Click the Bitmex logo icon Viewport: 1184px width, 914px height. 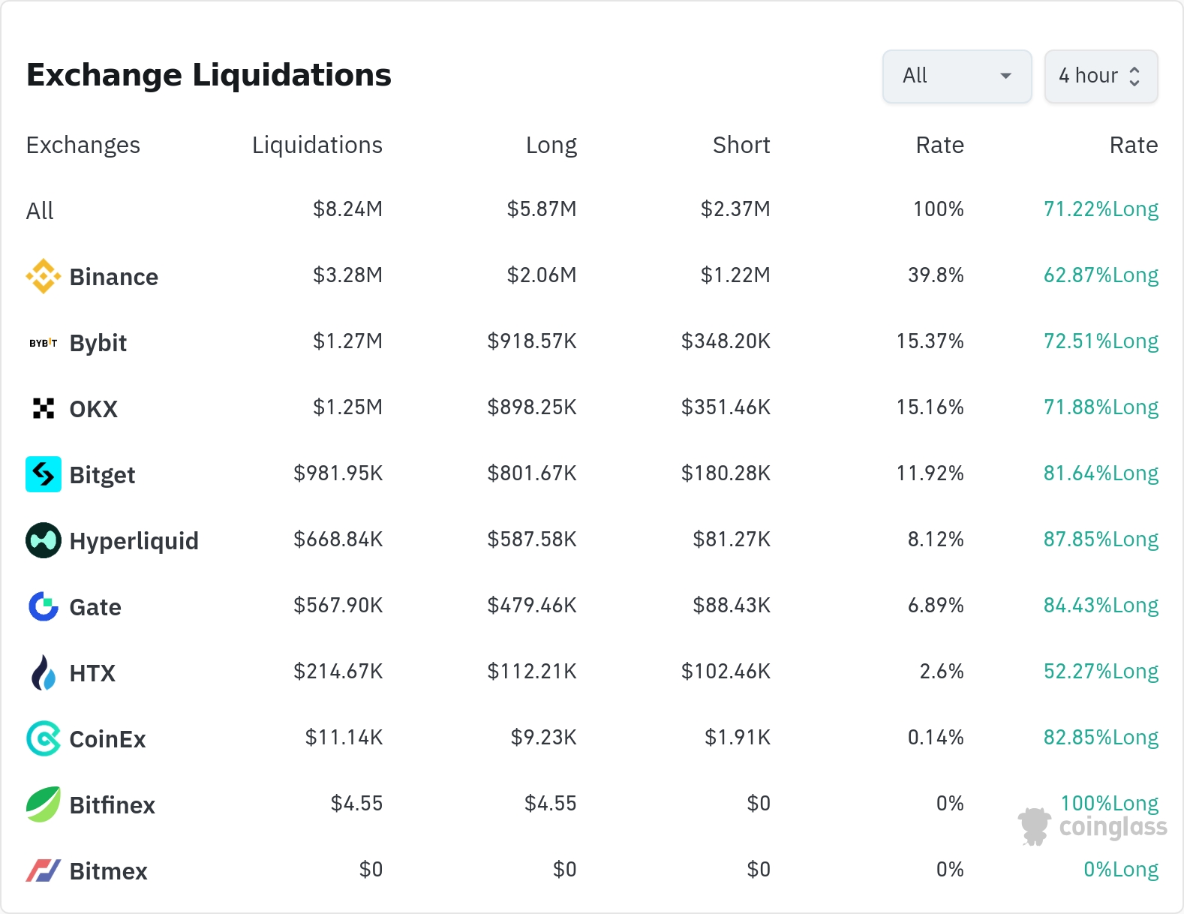pyautogui.click(x=44, y=870)
